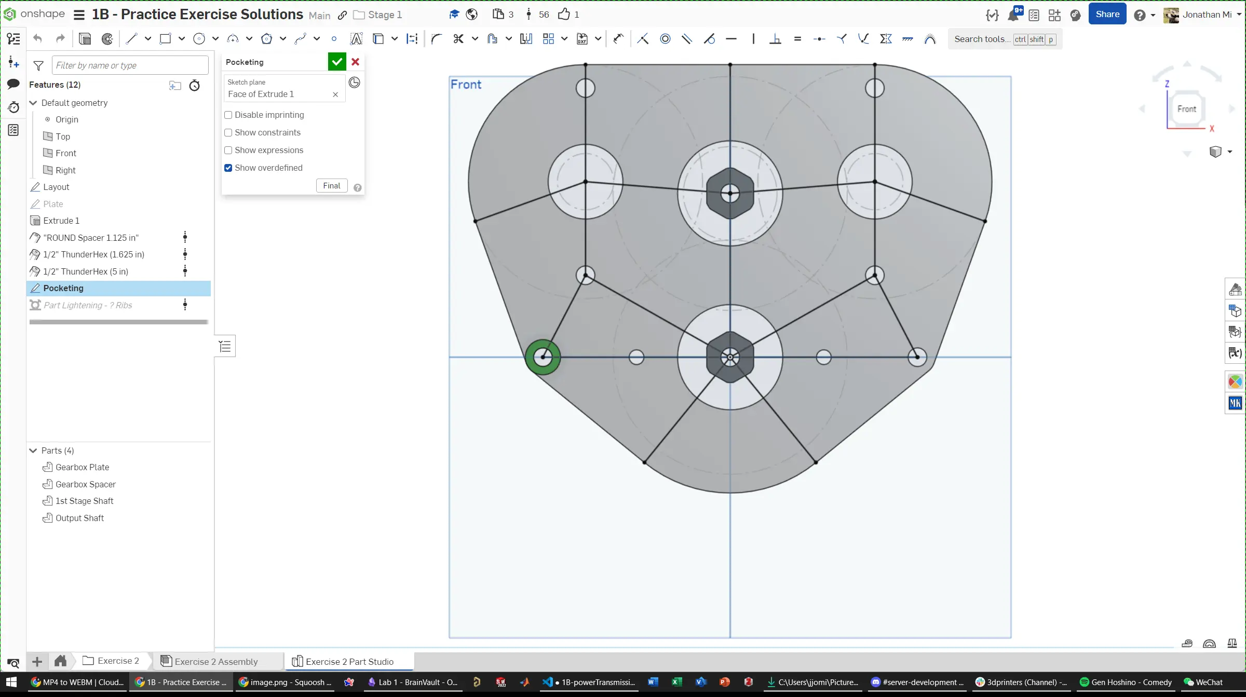Viewport: 1246px width, 697px height.
Task: Open the Exercise 2 Part Studio tab
Action: coord(349,661)
